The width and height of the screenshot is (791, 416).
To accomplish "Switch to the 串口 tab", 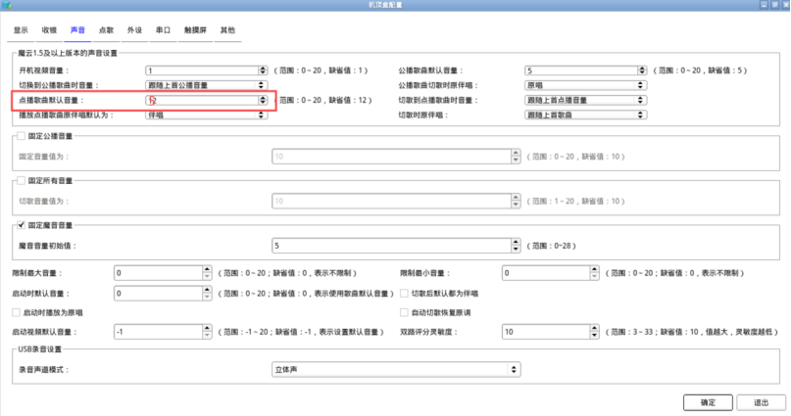I will pos(163,30).
